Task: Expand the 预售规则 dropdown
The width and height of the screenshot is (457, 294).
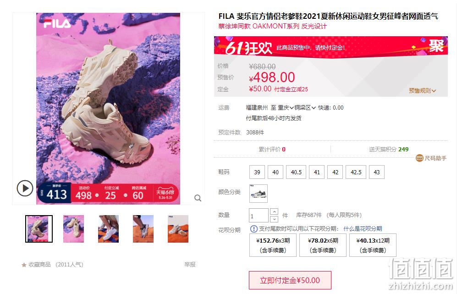Action: tap(422, 91)
